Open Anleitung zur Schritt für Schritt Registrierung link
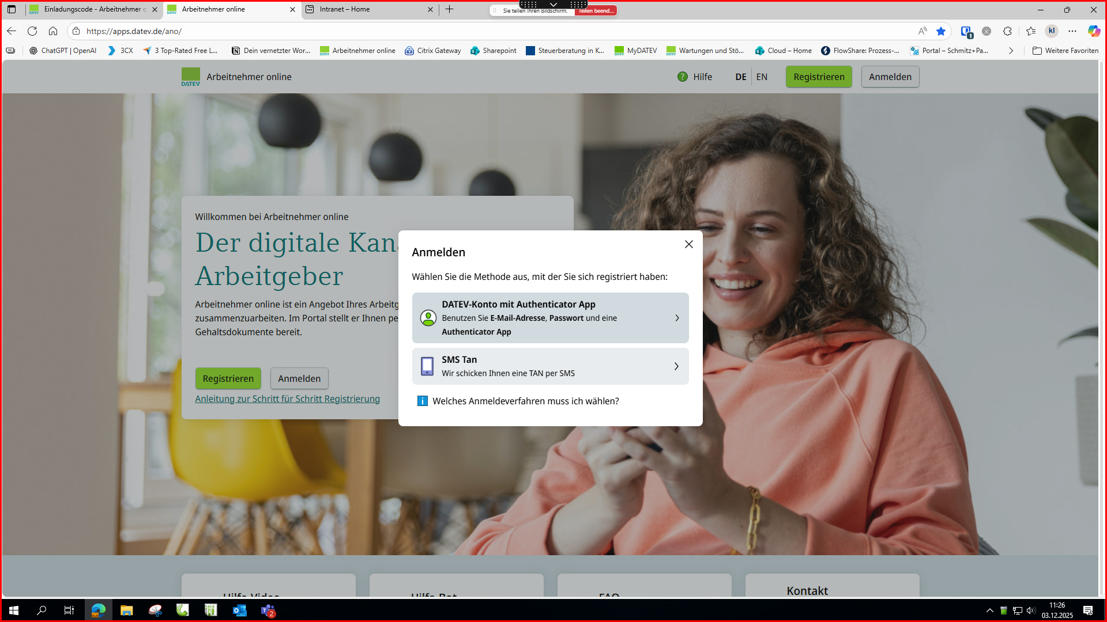Screen dimensions: 1107x622 pos(287,399)
